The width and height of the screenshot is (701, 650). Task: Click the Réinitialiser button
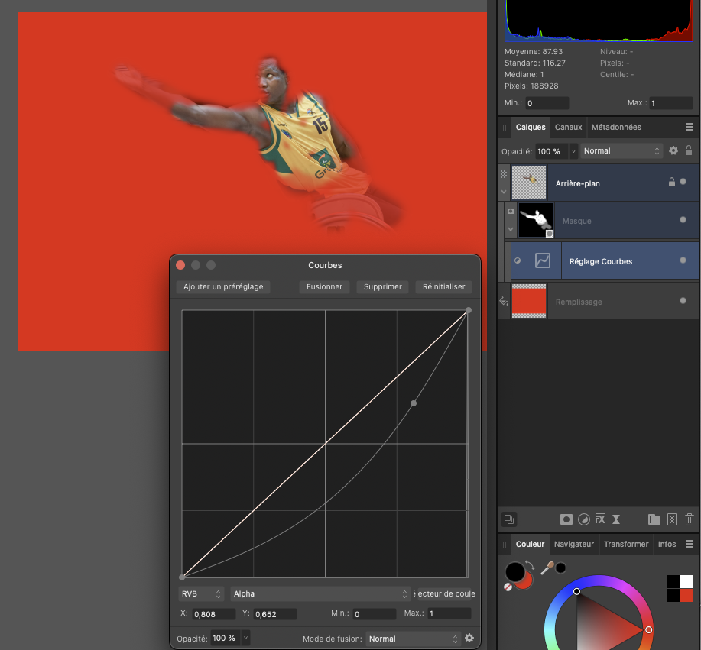pos(443,286)
